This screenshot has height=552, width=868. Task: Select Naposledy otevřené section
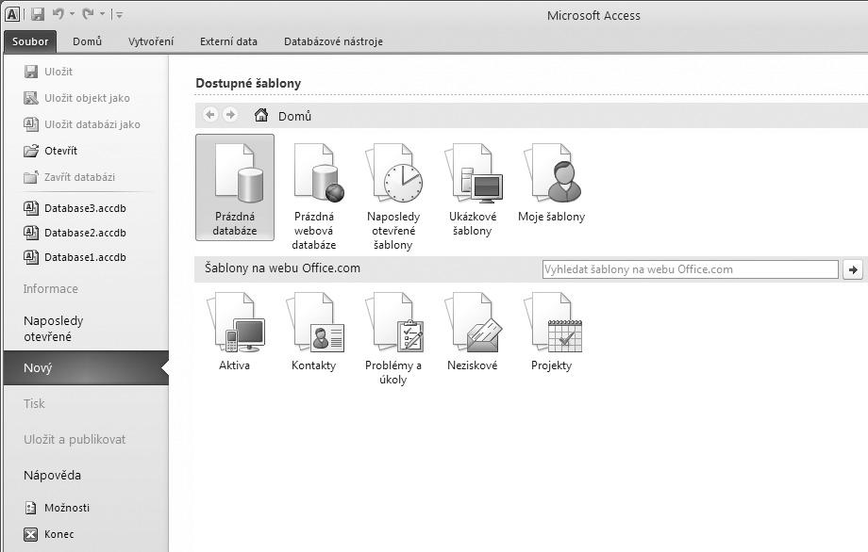pyautogui.click(x=54, y=328)
